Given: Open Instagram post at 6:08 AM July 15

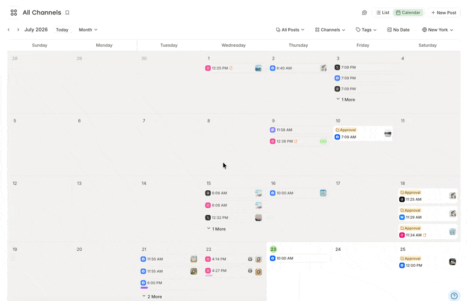Looking at the screenshot, I should (x=234, y=205).
